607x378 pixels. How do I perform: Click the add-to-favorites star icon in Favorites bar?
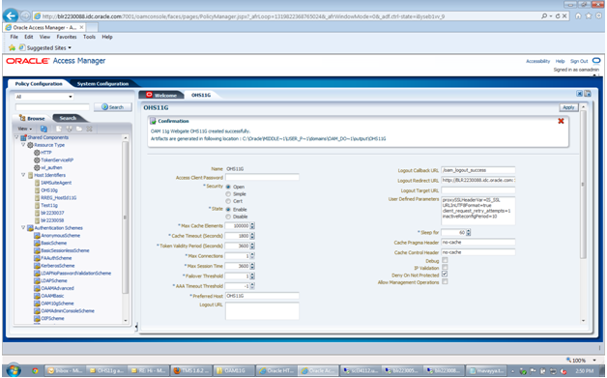(x=12, y=47)
